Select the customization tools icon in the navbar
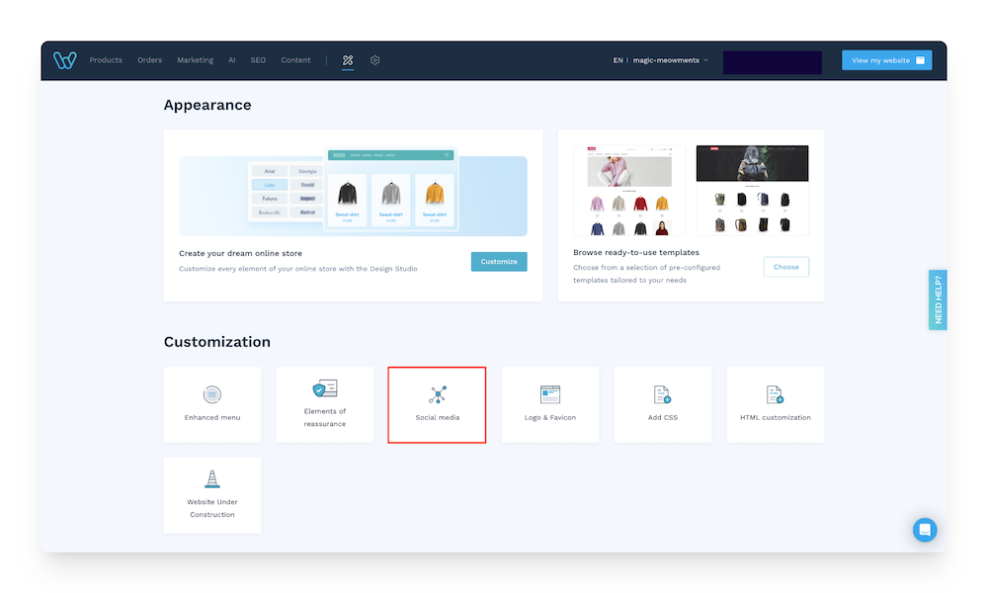The width and height of the screenshot is (988, 593). (347, 60)
